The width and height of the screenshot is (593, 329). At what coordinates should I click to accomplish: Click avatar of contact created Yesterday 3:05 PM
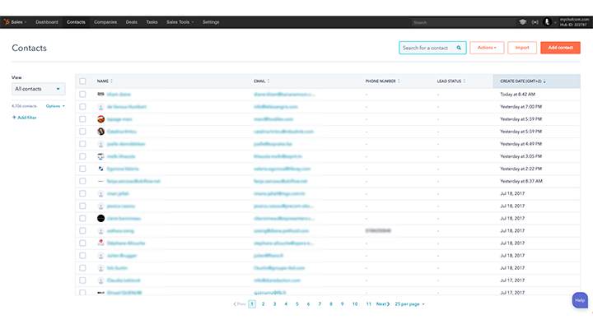[x=100, y=156]
